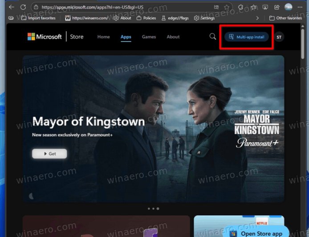This screenshot has height=237, width=309.
Task: Switch to the Home tab
Action: pos(103,37)
